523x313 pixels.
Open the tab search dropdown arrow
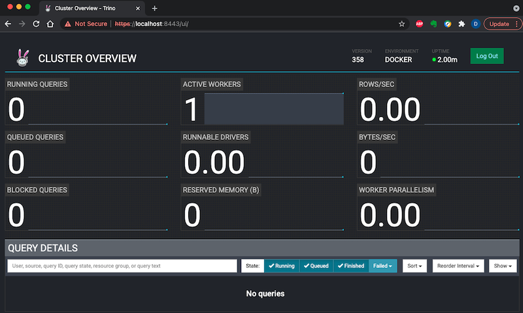pos(516,8)
